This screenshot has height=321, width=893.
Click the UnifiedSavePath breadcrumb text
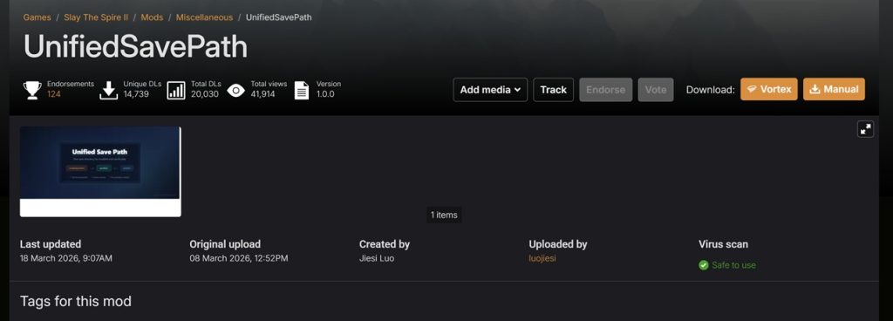(x=278, y=17)
